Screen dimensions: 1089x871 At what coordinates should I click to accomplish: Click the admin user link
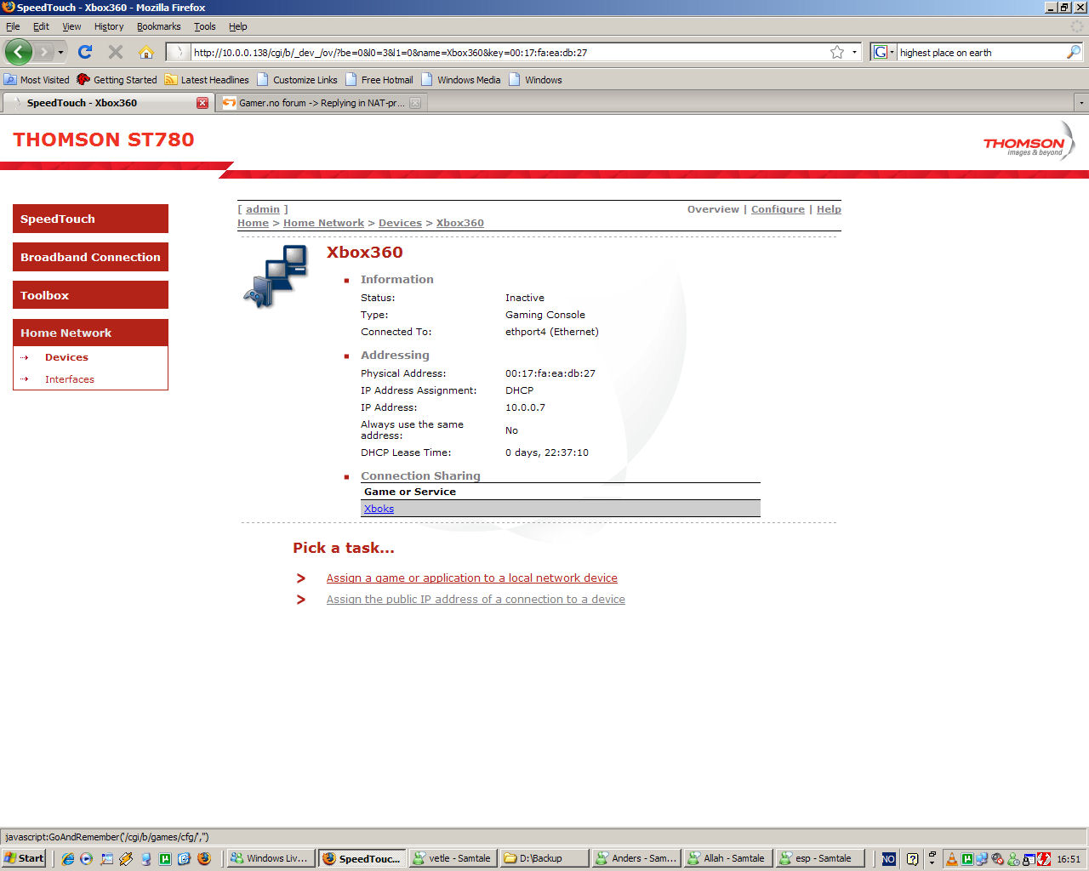(263, 209)
